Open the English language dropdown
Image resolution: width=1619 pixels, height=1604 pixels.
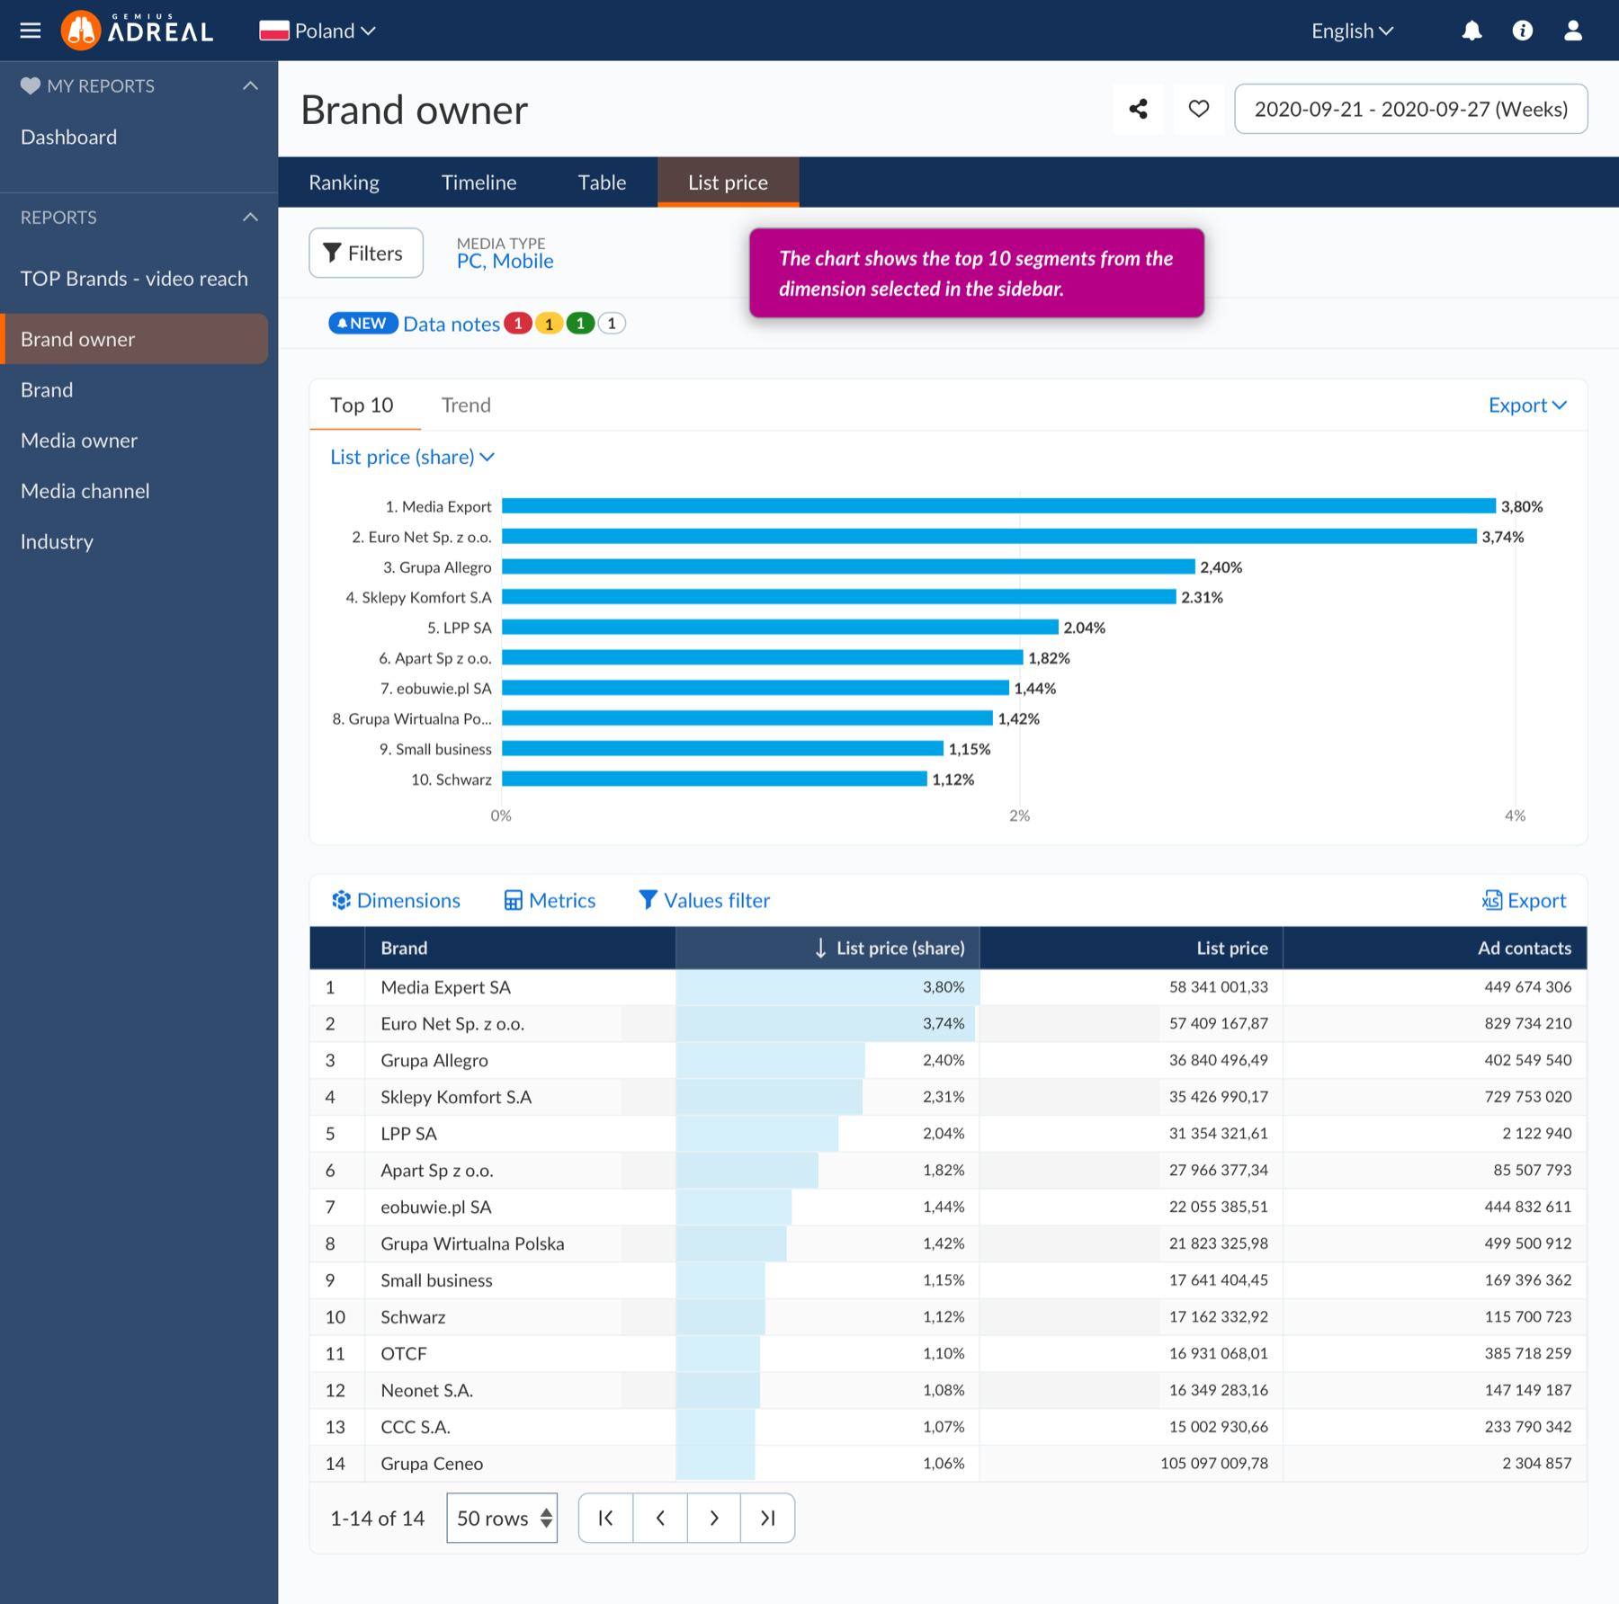(1353, 31)
